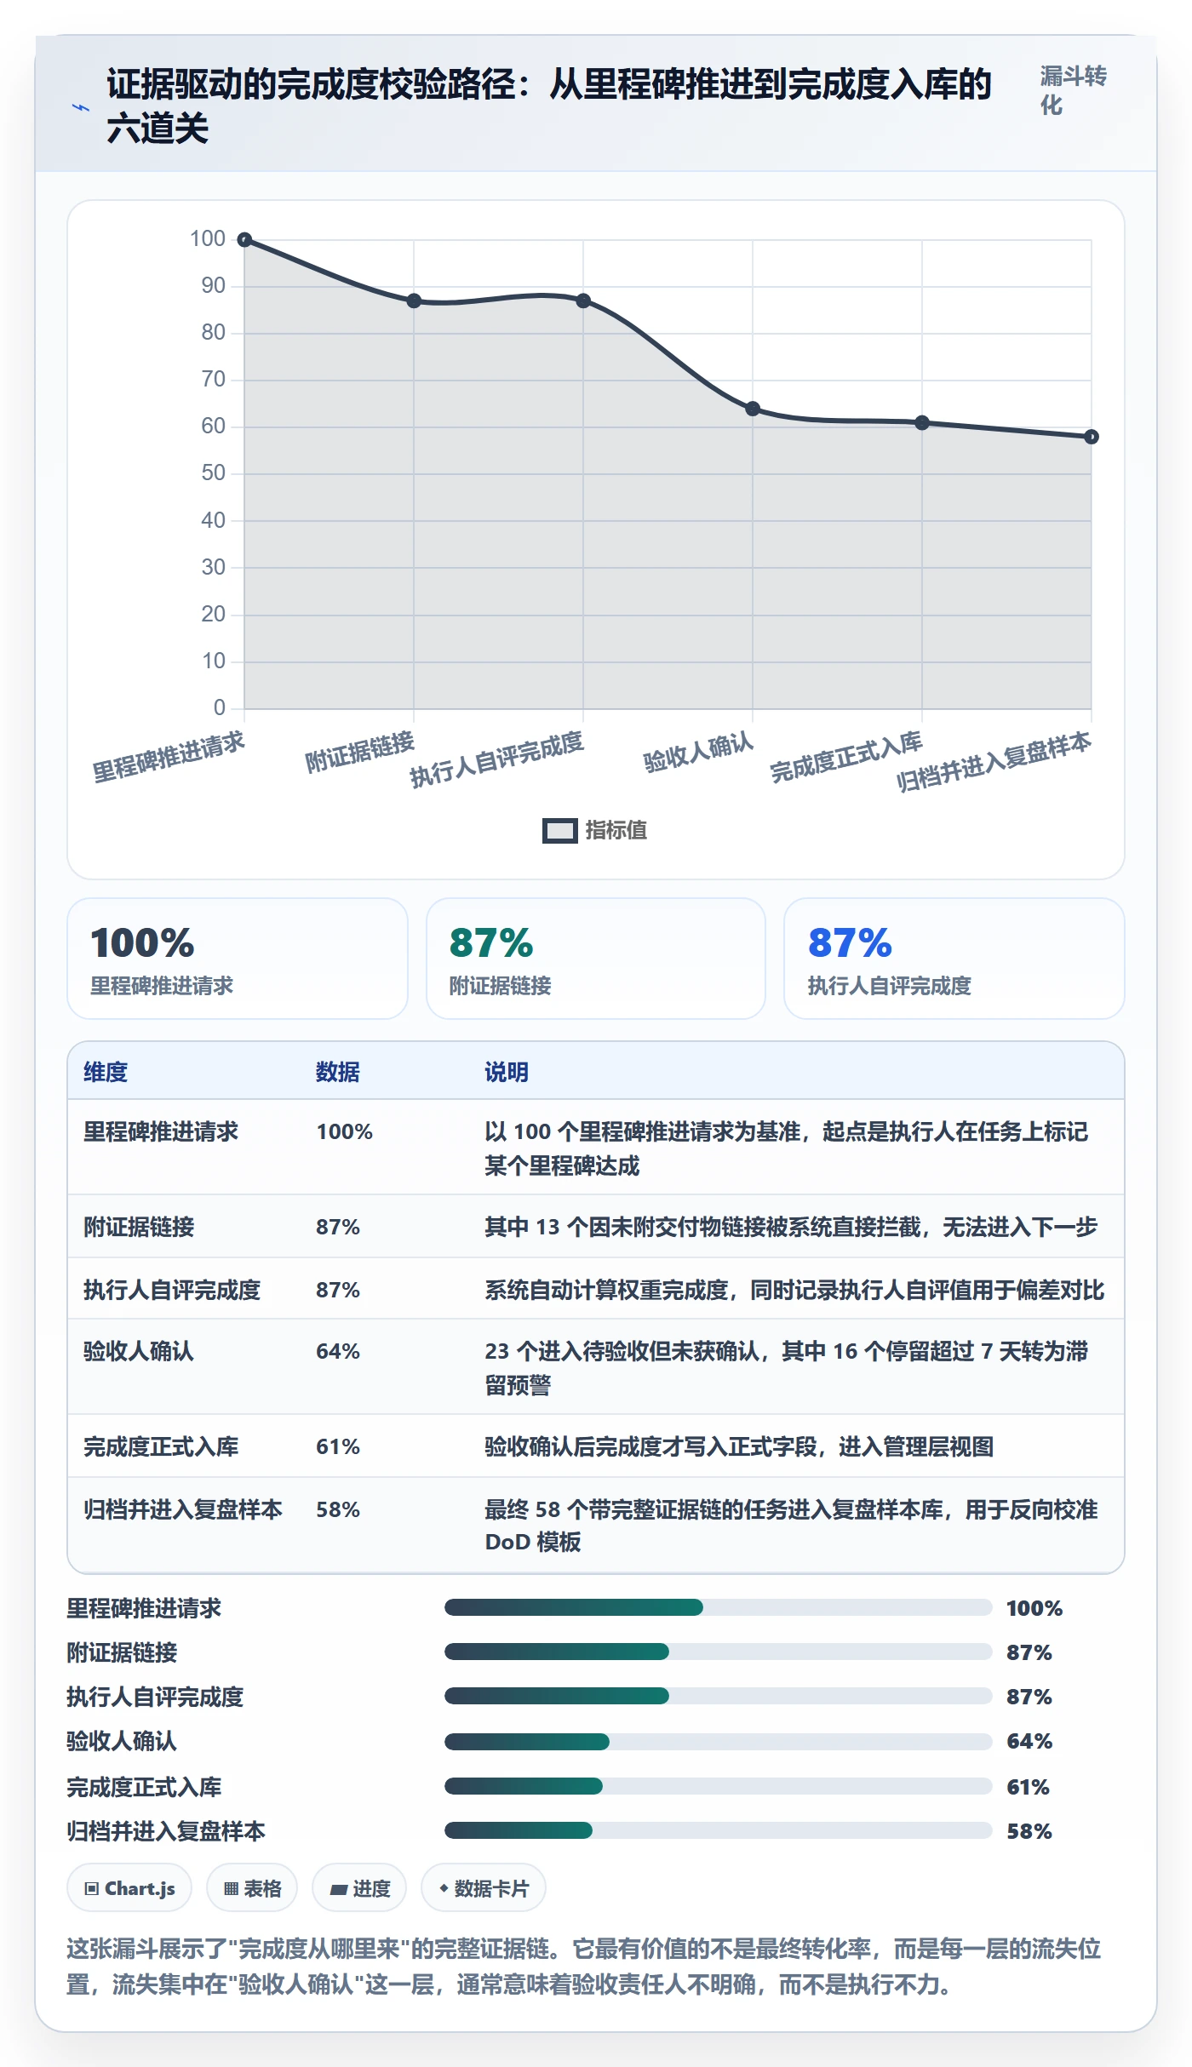Select the 归档并进入复盘样本 table row name
The height and width of the screenshot is (2067, 1192).
pyautogui.click(x=183, y=1509)
